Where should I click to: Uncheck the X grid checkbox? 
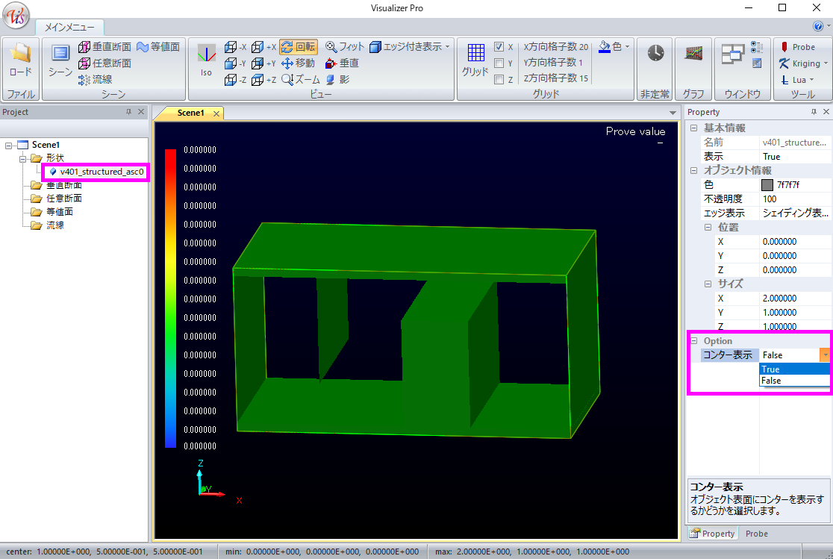pyautogui.click(x=499, y=47)
